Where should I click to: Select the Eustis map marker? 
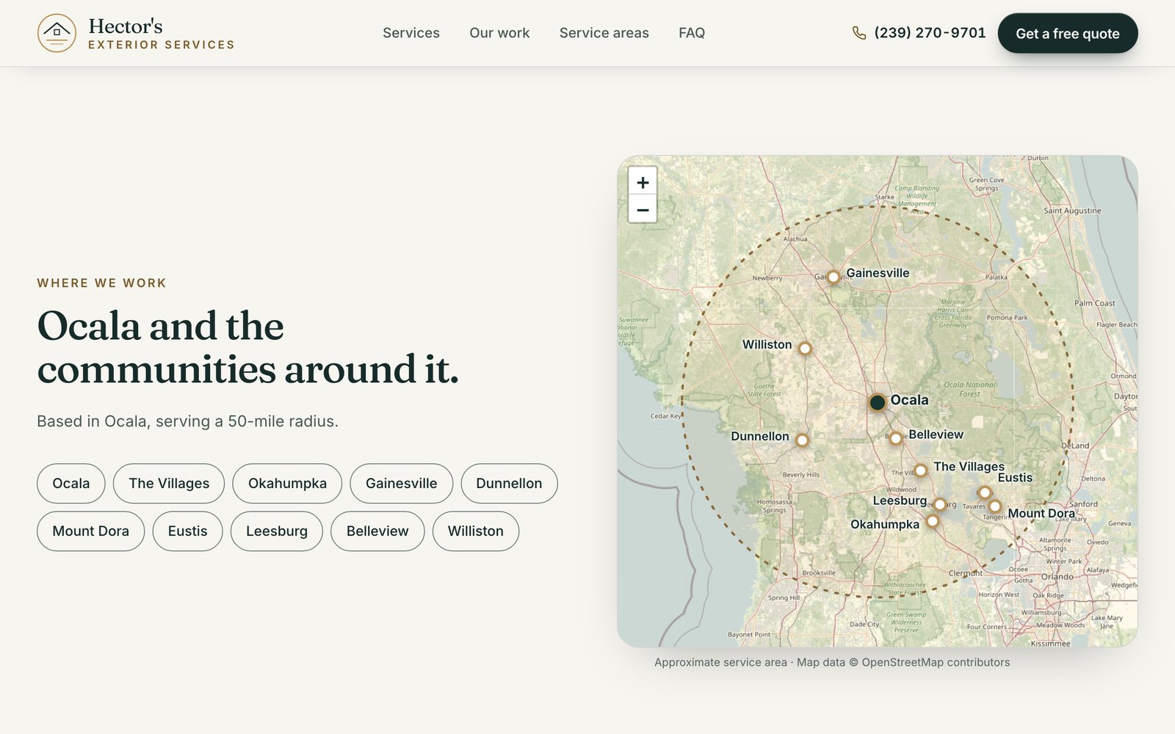tap(985, 493)
